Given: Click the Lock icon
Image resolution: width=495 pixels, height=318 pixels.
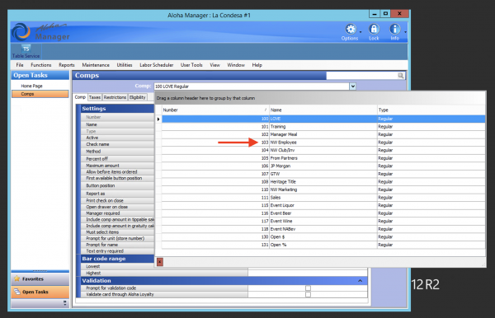Looking at the screenshot, I should pos(374,30).
